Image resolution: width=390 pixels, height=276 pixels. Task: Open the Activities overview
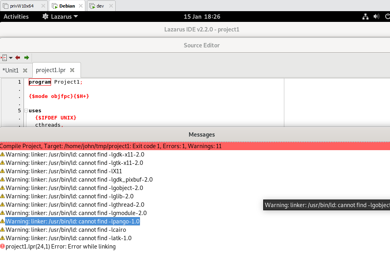tap(16, 17)
